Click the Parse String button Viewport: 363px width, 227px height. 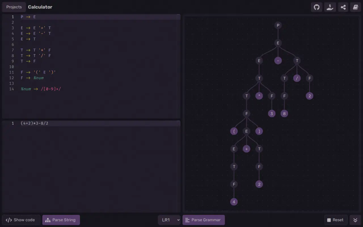point(61,220)
